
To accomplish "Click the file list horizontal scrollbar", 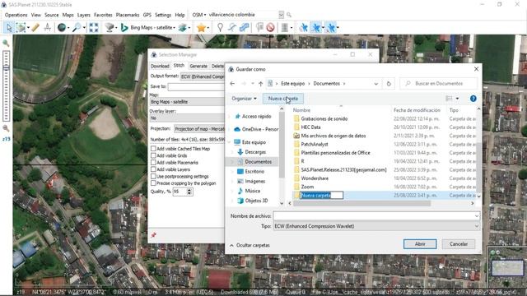I will pos(361,203).
